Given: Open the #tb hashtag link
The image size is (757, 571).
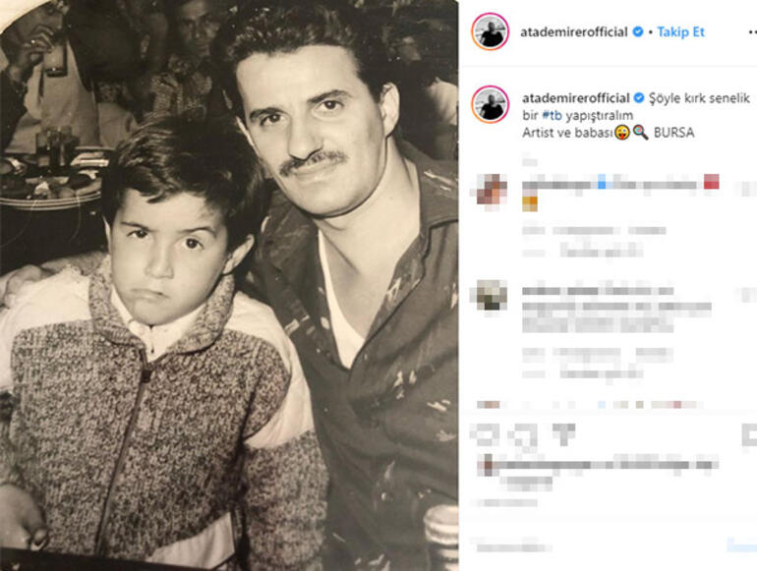Looking at the screenshot, I should coord(552,115).
